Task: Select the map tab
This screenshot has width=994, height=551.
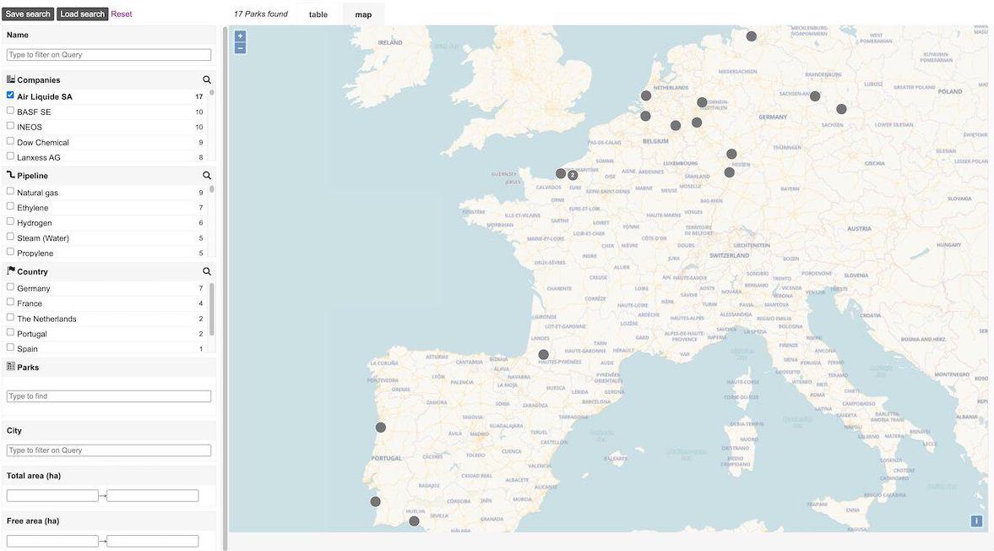Action: click(x=362, y=14)
